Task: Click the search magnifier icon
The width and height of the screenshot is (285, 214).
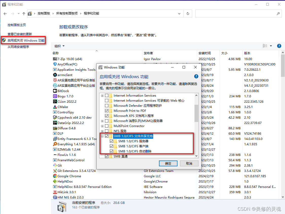Action: click(278, 14)
